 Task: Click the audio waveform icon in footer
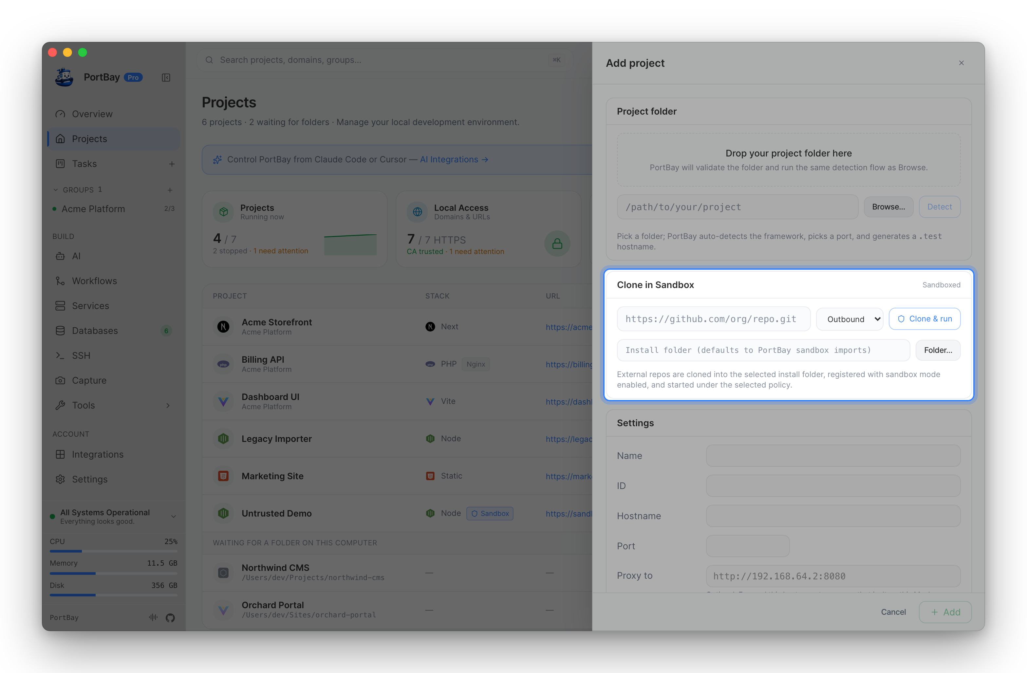pos(153,617)
